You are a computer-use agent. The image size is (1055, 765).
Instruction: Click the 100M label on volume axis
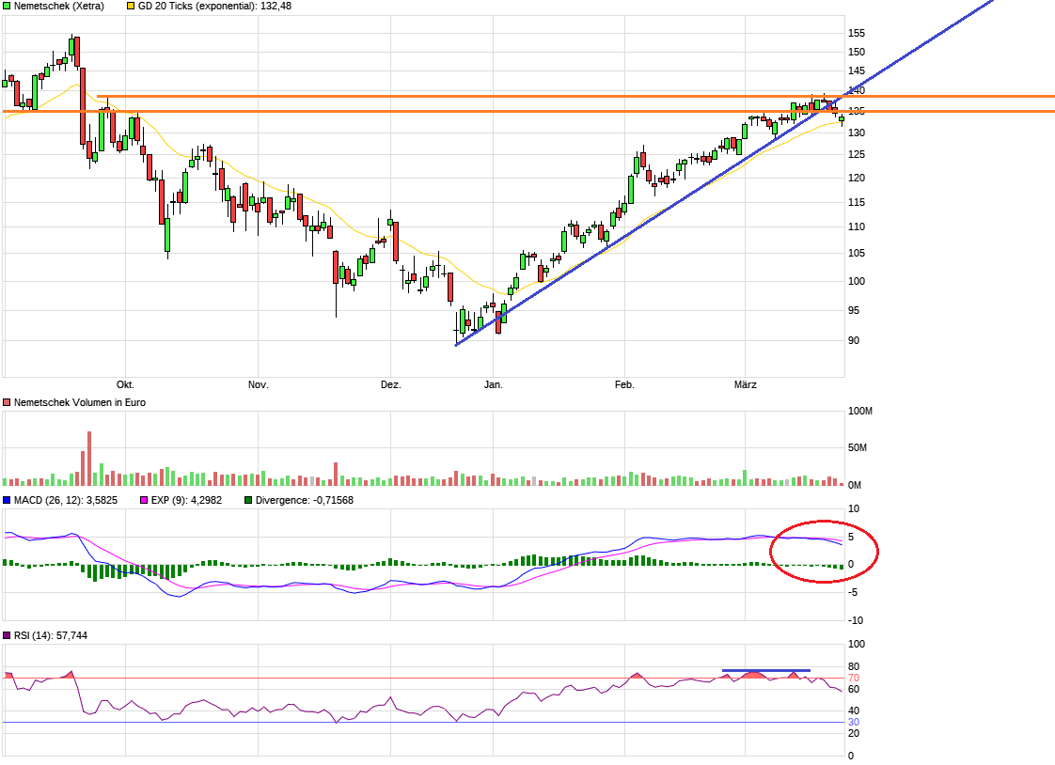point(860,412)
